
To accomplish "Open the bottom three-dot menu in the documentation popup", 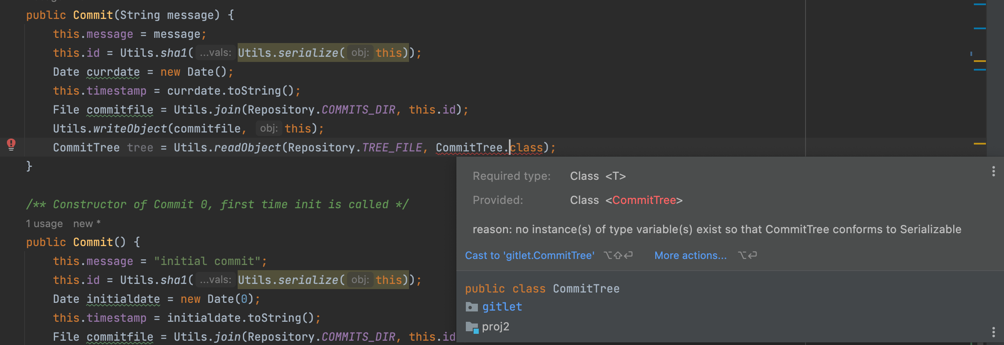I will [x=993, y=332].
